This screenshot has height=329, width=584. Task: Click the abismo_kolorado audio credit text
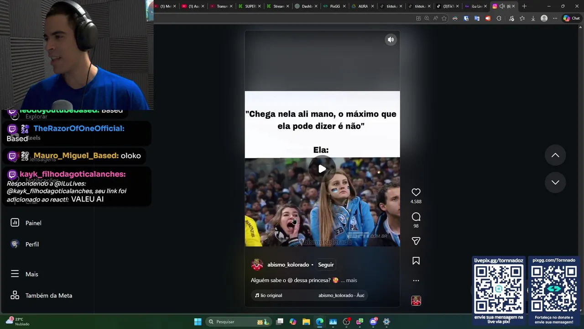tap(341, 295)
